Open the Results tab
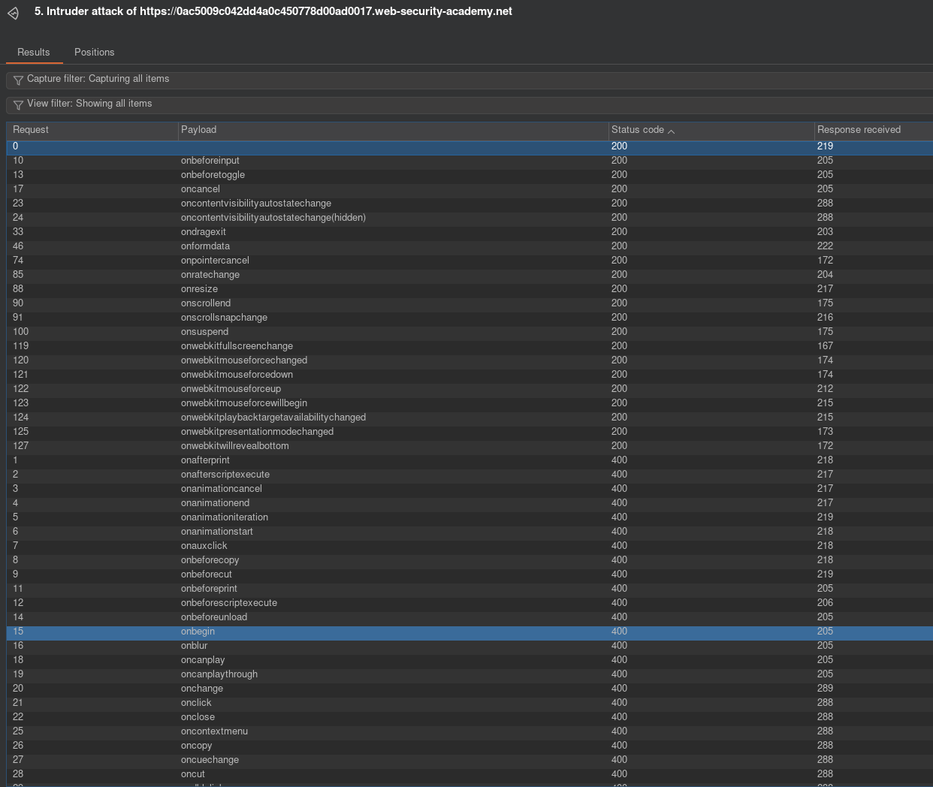The height and width of the screenshot is (787, 933). click(x=34, y=52)
